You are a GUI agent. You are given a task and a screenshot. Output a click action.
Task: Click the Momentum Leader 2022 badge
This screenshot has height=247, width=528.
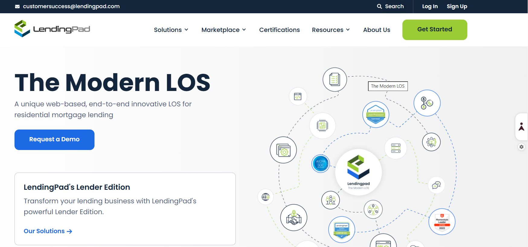pyautogui.click(x=442, y=222)
